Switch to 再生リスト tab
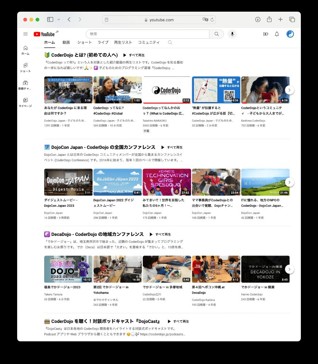This screenshot has width=318, height=364. point(123,42)
